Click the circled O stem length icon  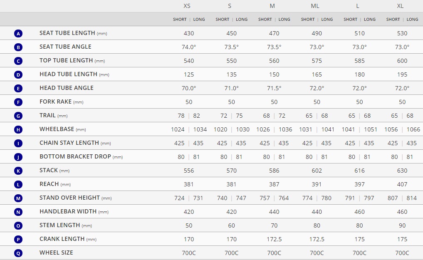click(x=18, y=226)
